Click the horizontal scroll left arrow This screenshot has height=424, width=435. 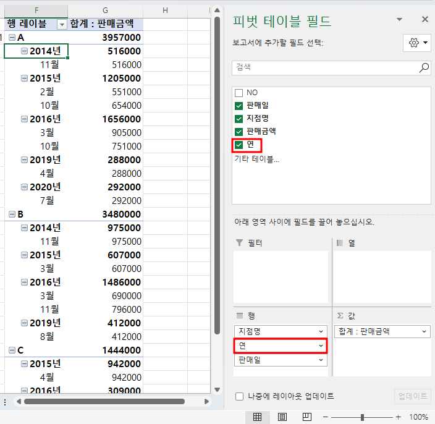[19, 402]
